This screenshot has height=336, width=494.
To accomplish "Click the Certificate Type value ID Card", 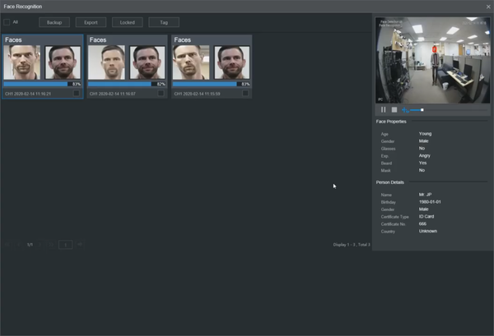I will click(426, 216).
